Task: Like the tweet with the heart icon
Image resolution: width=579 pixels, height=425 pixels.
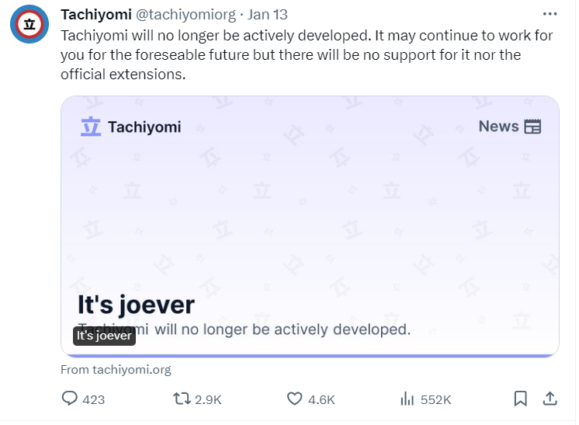Action: (294, 399)
